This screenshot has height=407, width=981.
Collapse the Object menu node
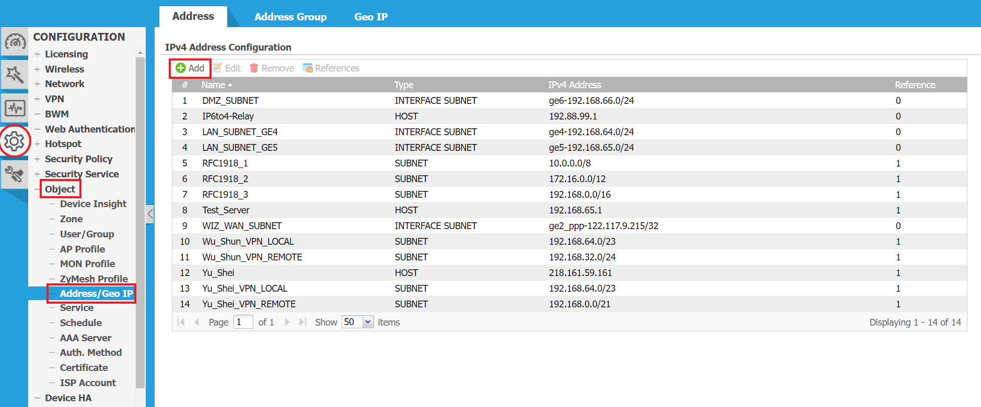(x=37, y=189)
